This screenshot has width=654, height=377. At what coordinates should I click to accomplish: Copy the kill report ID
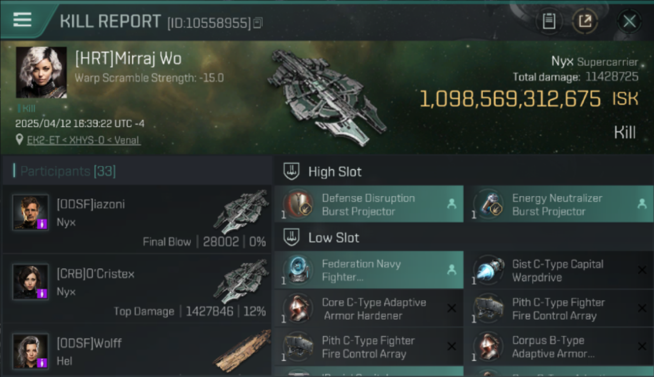coord(258,23)
